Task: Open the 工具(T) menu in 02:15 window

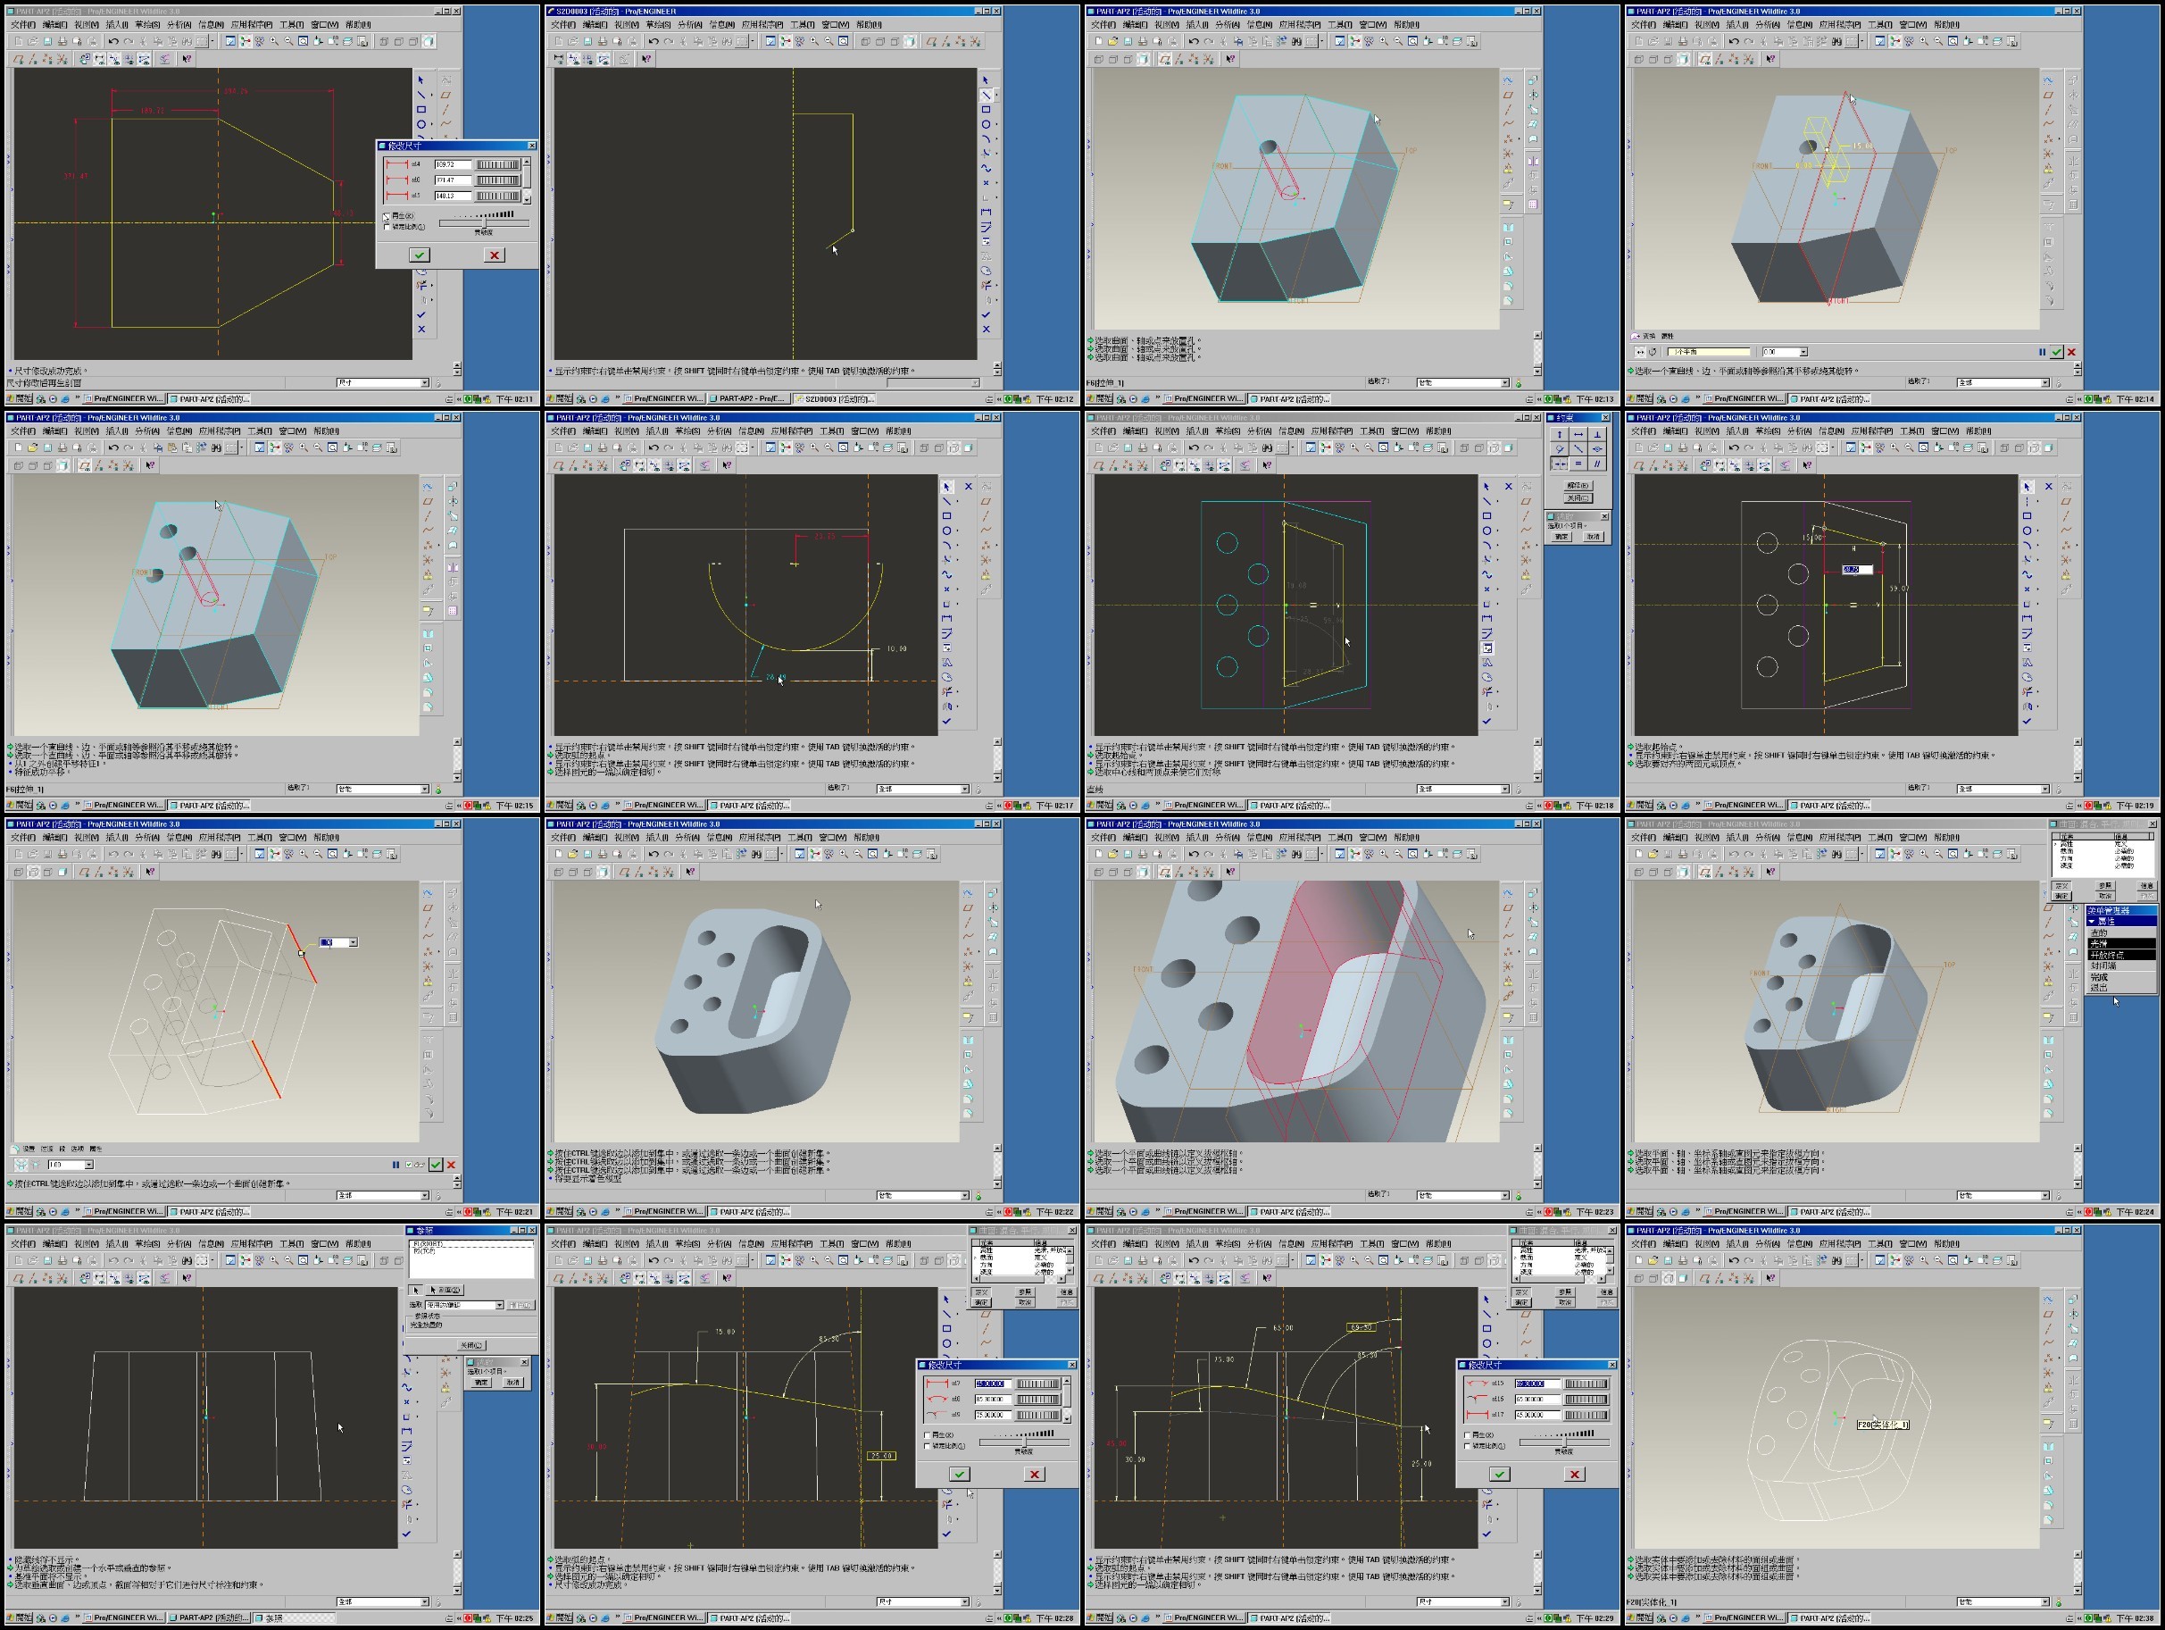Action: coord(262,430)
